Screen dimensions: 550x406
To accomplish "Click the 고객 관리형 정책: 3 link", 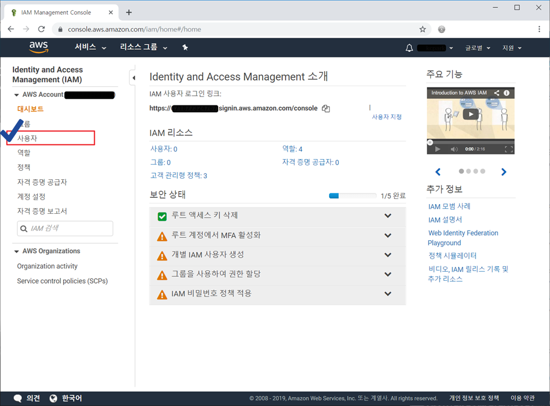I will tap(179, 175).
